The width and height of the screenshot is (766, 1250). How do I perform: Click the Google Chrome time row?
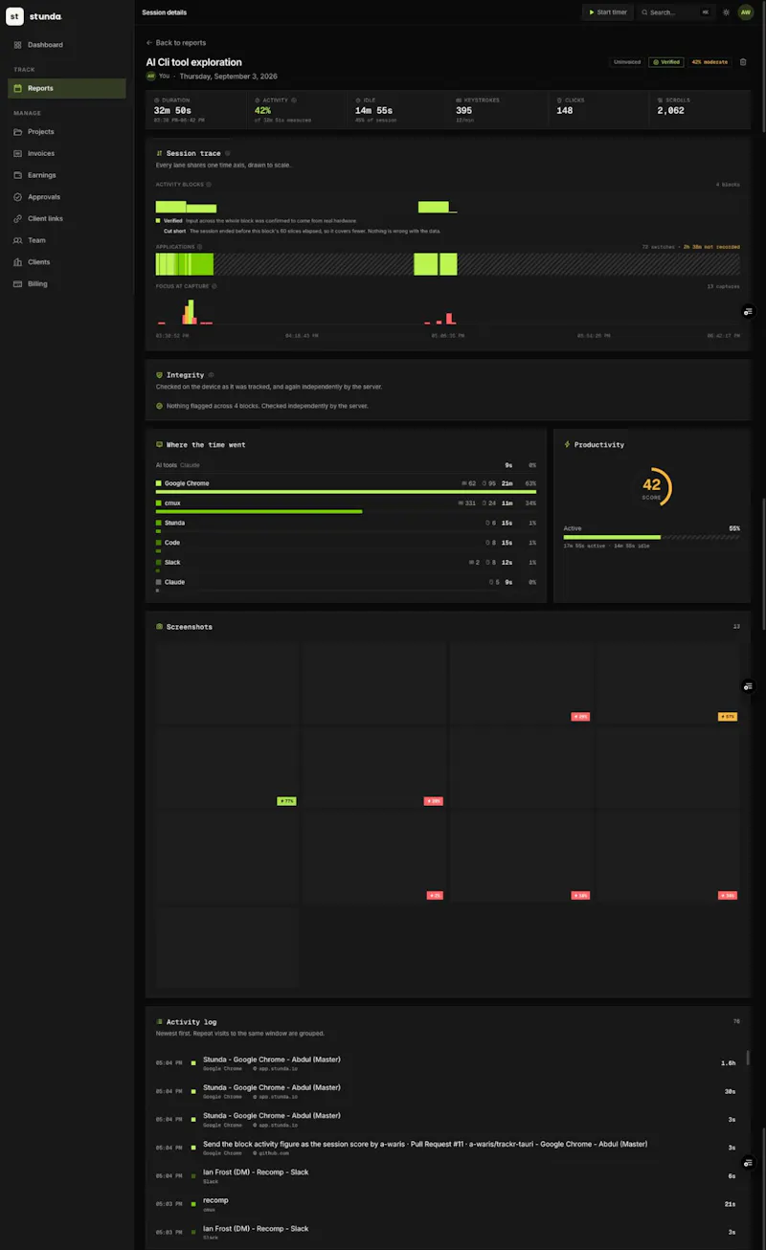click(346, 486)
